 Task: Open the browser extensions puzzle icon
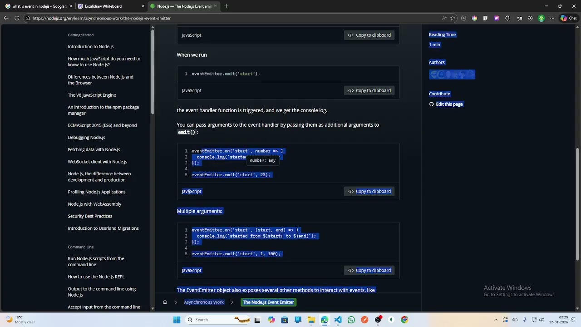point(507,18)
